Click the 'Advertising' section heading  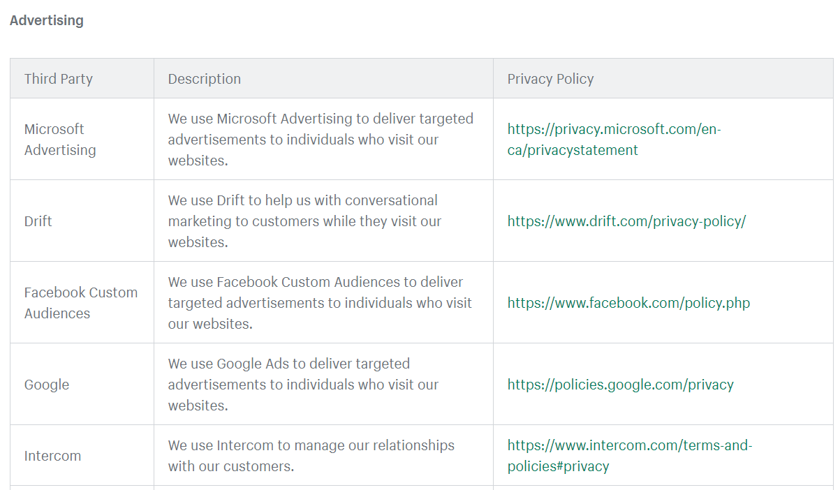[47, 20]
